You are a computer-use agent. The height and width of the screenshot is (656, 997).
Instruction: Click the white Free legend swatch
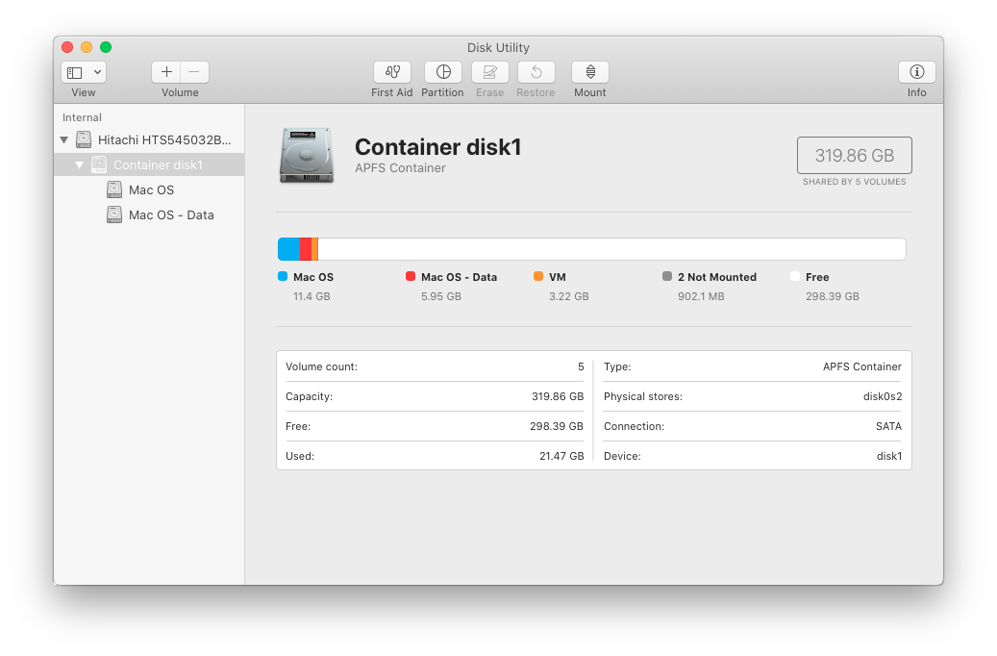point(795,276)
